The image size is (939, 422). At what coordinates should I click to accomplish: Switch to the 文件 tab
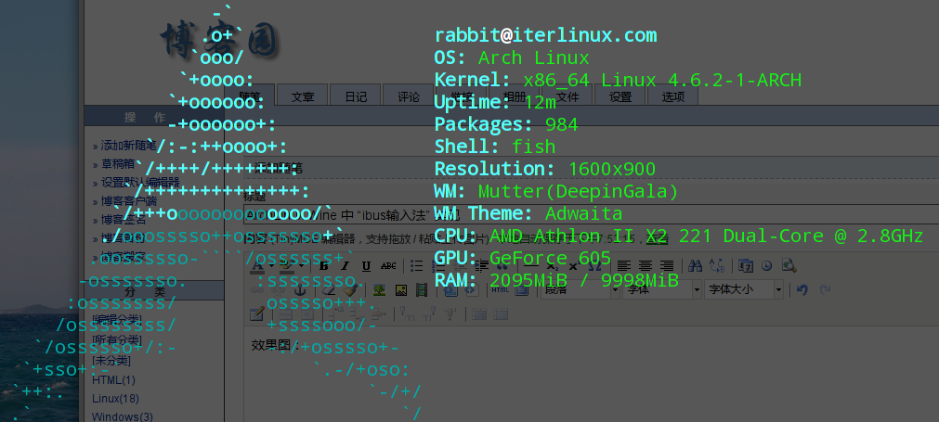567,96
